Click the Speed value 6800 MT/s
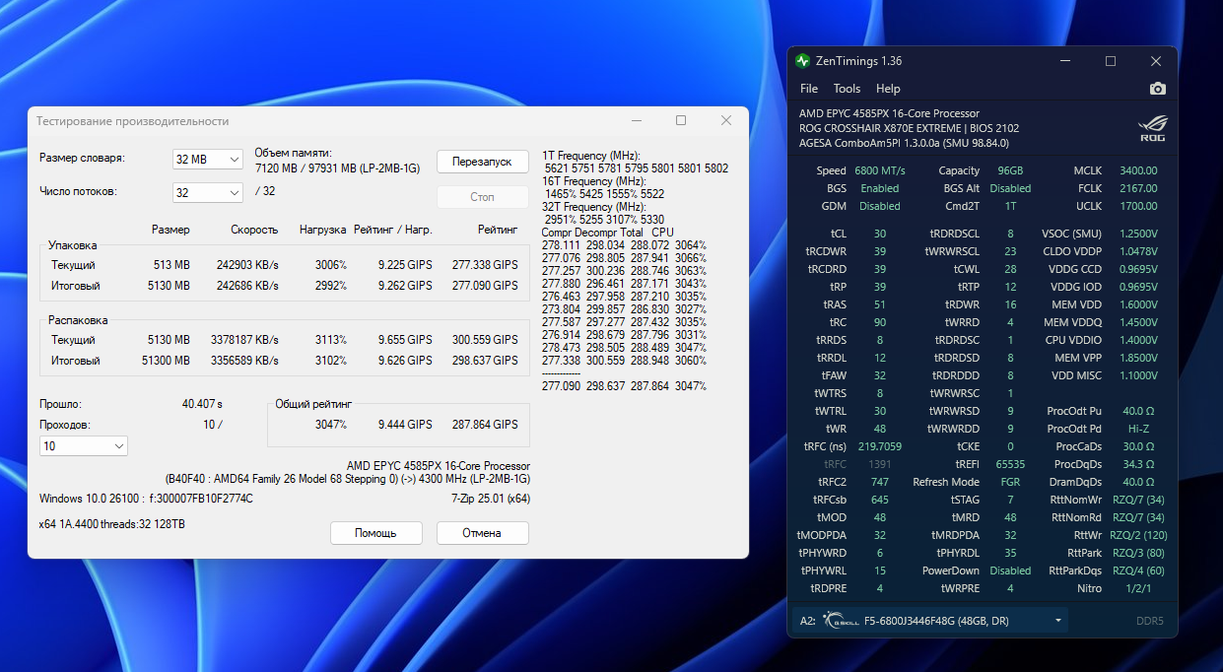This screenshot has height=672, width=1223. pyautogui.click(x=879, y=170)
